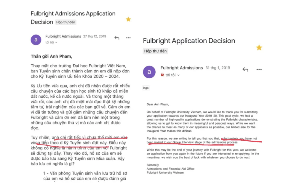Click the date 27 thg 12, 2019
The height and width of the screenshot is (187, 287).
95,36
